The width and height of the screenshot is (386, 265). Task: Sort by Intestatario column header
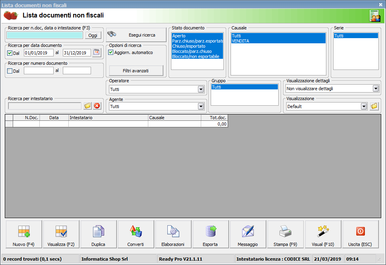click(x=108, y=118)
